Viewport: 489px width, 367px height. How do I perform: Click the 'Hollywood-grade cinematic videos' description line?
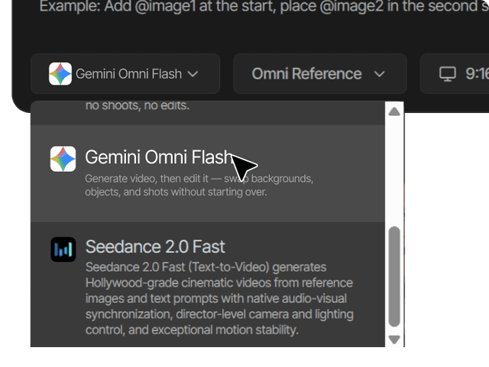point(219,283)
